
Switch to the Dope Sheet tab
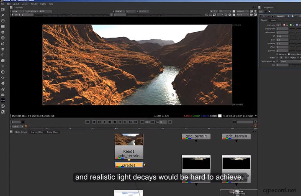(53, 132)
